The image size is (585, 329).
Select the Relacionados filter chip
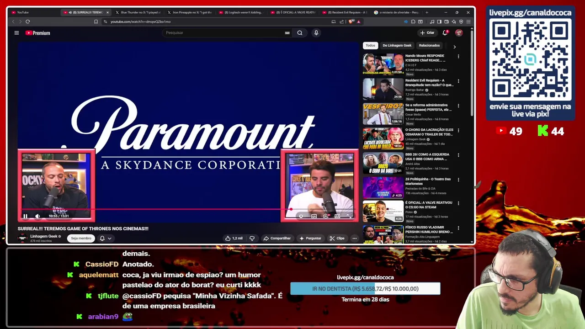tap(430, 46)
